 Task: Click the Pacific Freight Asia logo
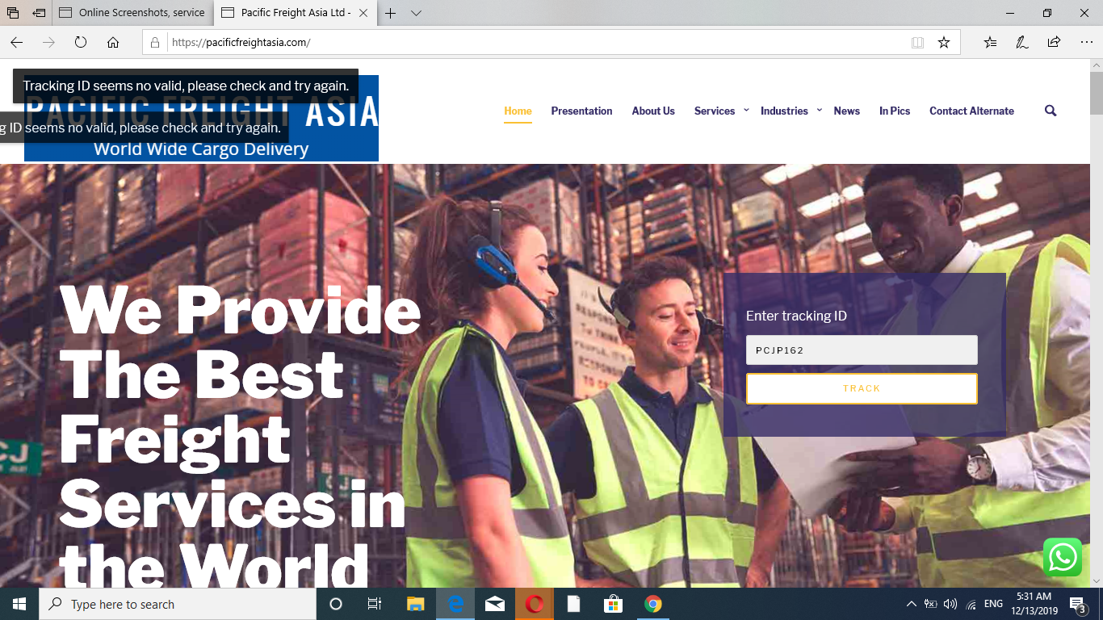point(201,119)
